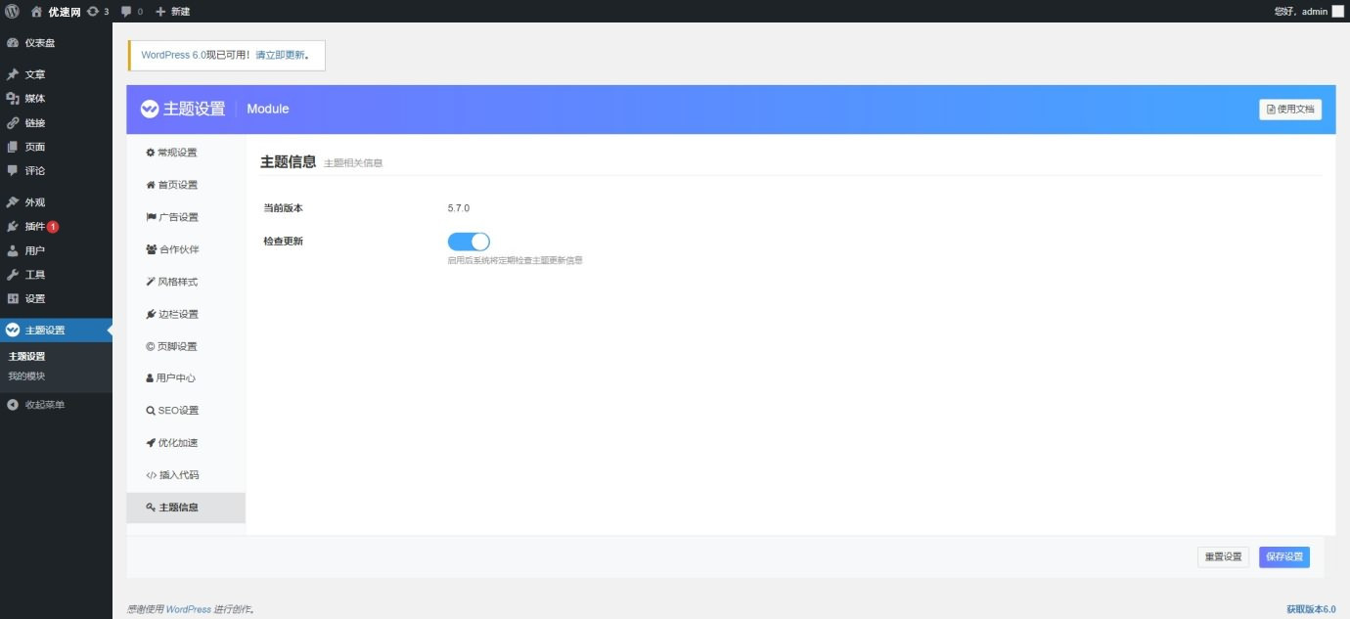Open 媒体 media library menu

click(x=56, y=99)
